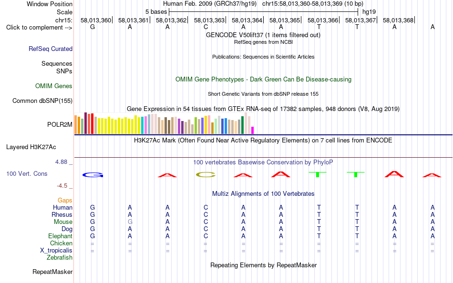Image resolution: width=453 pixels, height=283 pixels.
Task: Click the RepeatMasker track label
Action: (52, 272)
